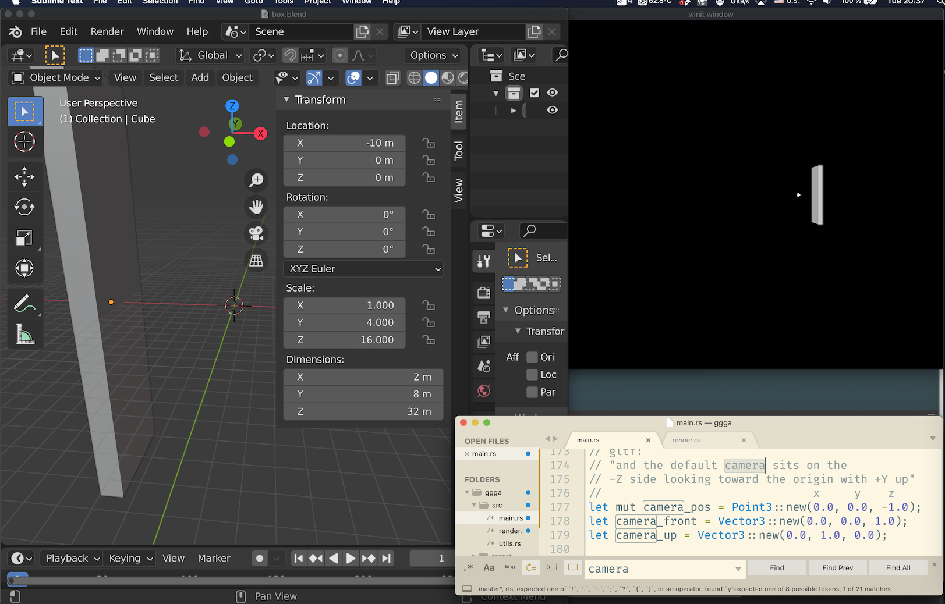The image size is (945, 604).
Task: Open the Playback dropdown in timeline
Action: (x=72, y=559)
